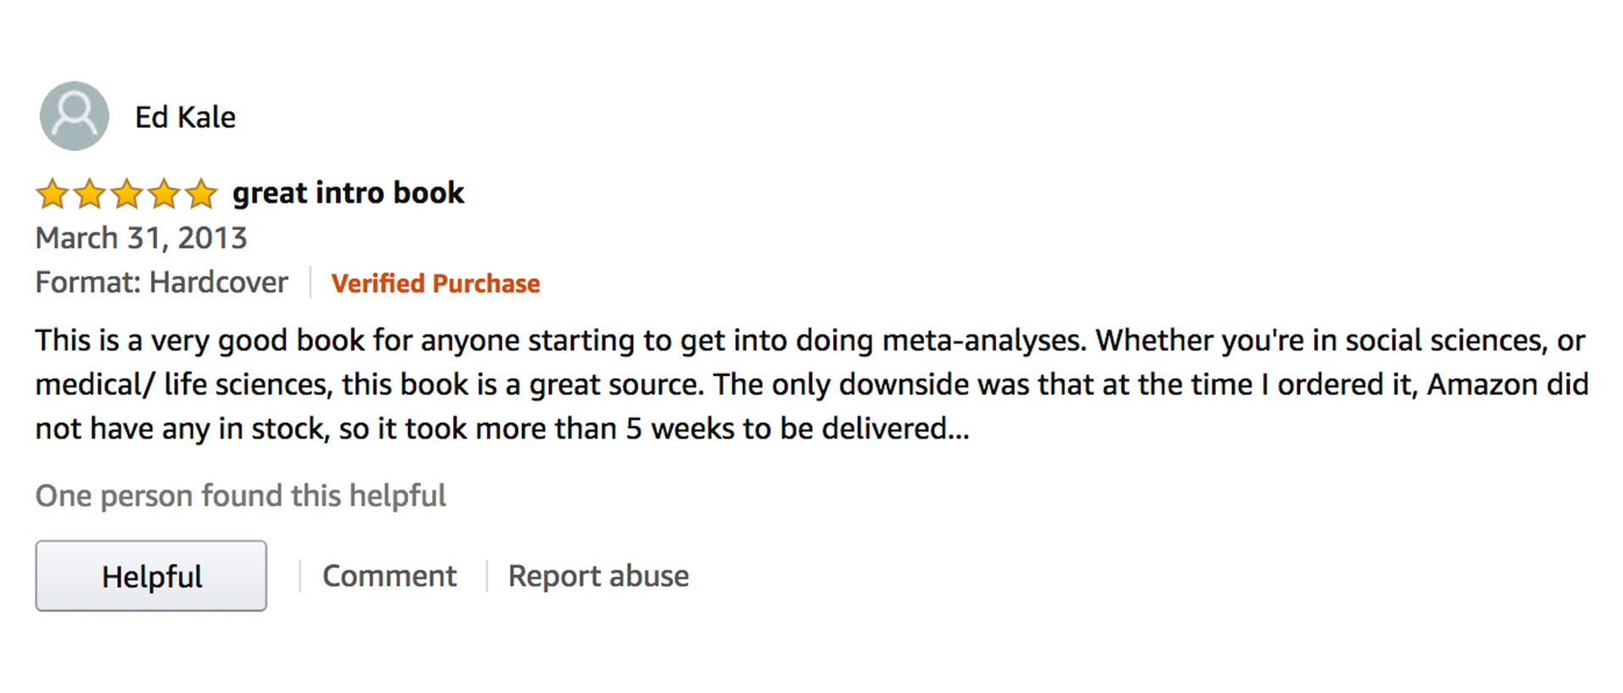Open the Comment link
The width and height of the screenshot is (1623, 693).
click(x=389, y=576)
